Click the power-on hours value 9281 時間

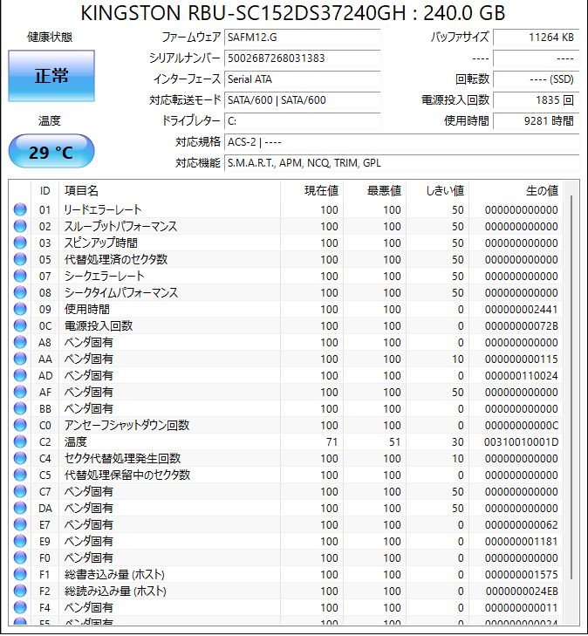click(536, 121)
